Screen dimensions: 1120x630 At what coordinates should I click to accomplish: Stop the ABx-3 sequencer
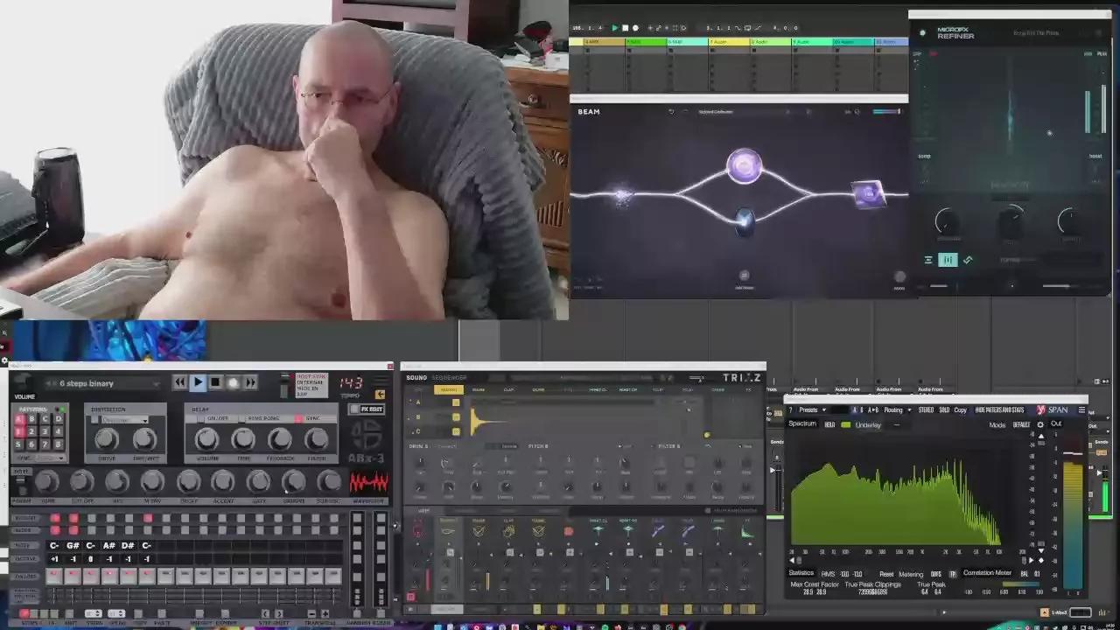(x=215, y=382)
